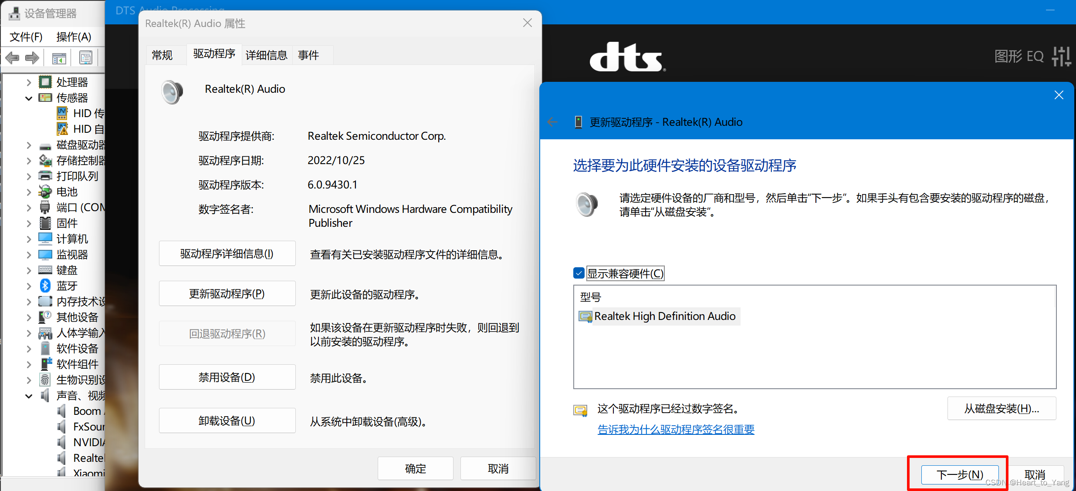
Task: Click the battery category icon
Action: (x=45, y=192)
